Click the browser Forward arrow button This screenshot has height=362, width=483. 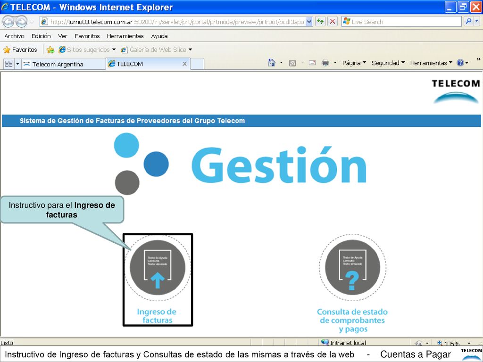pos(21,22)
